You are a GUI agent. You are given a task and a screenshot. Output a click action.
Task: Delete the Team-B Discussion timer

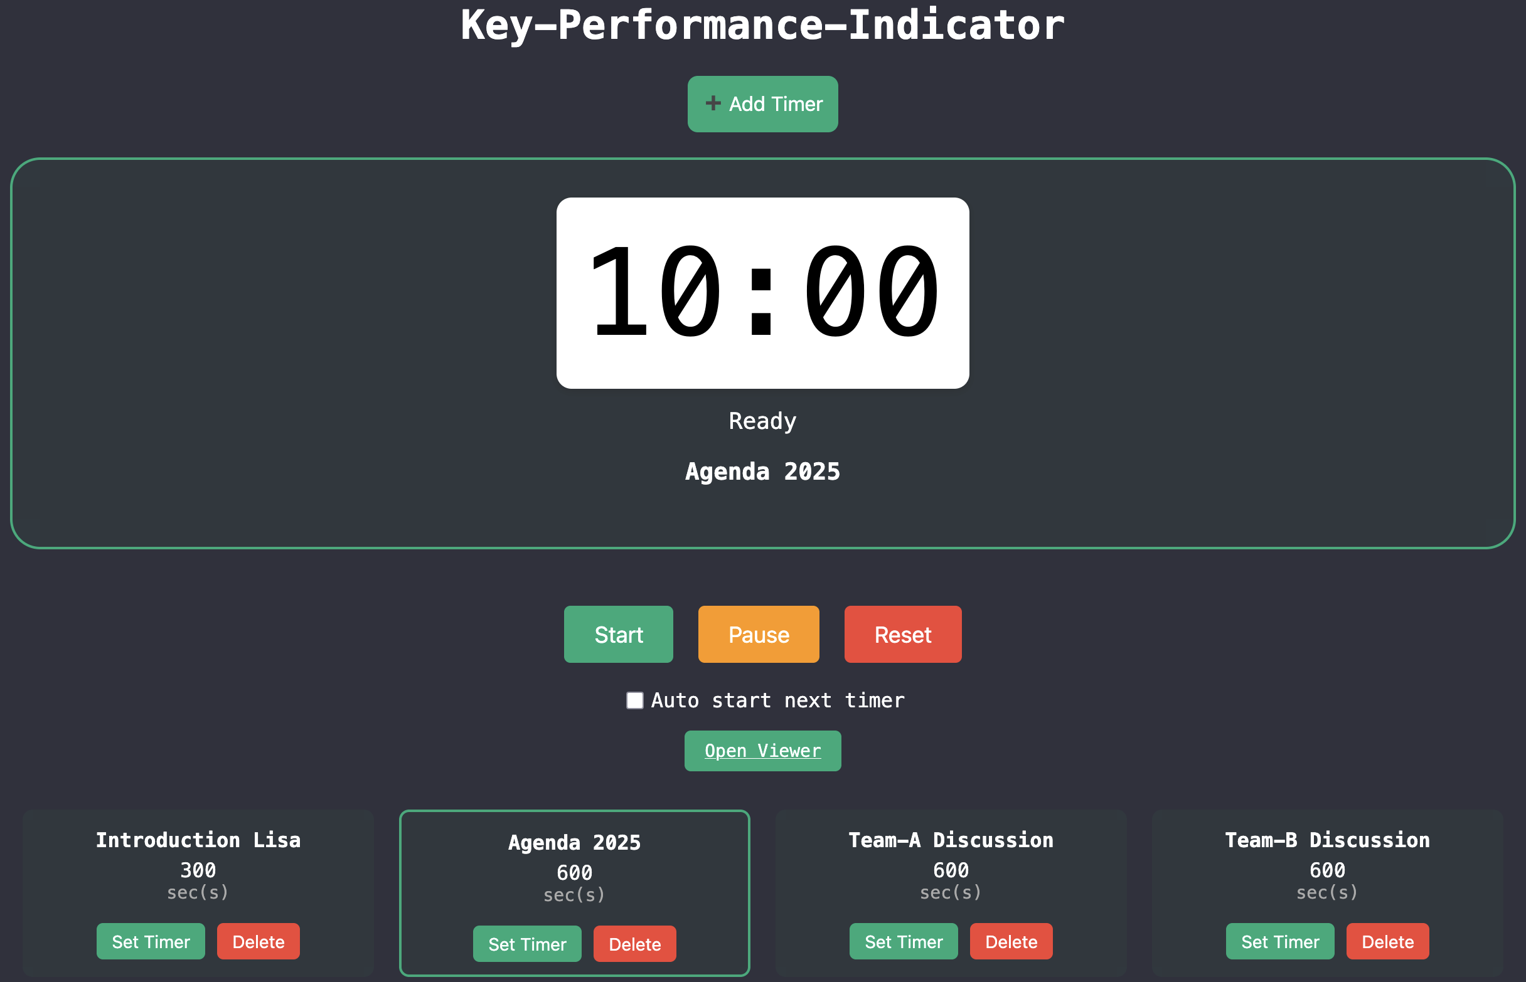(x=1387, y=941)
